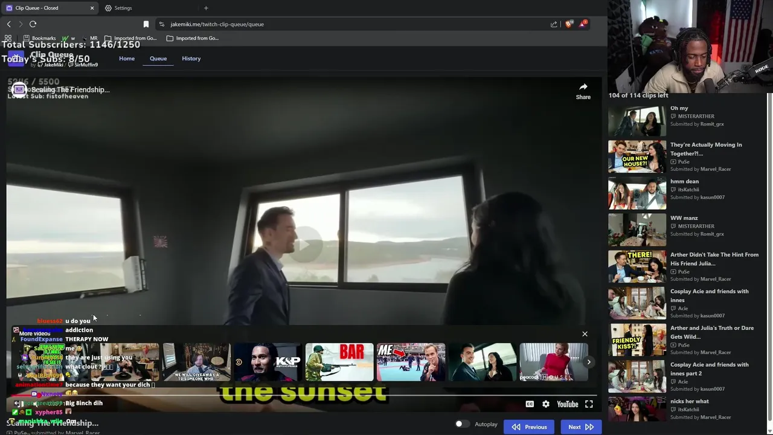Watch on YouTube via the YouTube logo

coord(567,404)
